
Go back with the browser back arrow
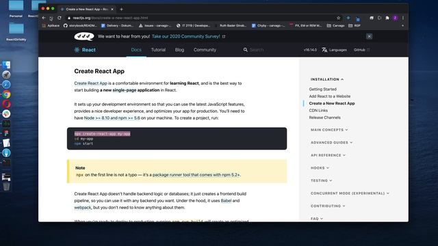click(x=44, y=18)
